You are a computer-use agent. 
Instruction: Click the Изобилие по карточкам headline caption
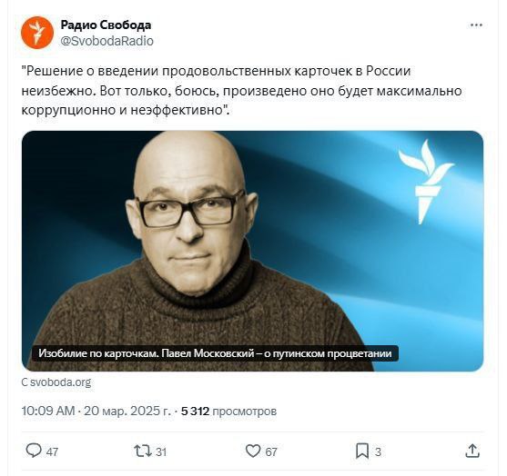click(x=215, y=353)
